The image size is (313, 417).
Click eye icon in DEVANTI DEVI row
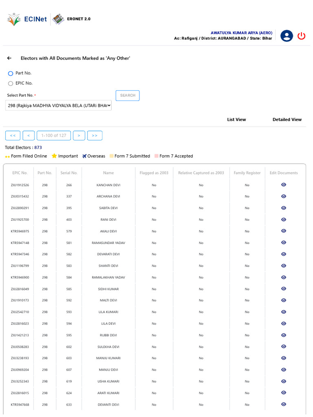point(284,404)
